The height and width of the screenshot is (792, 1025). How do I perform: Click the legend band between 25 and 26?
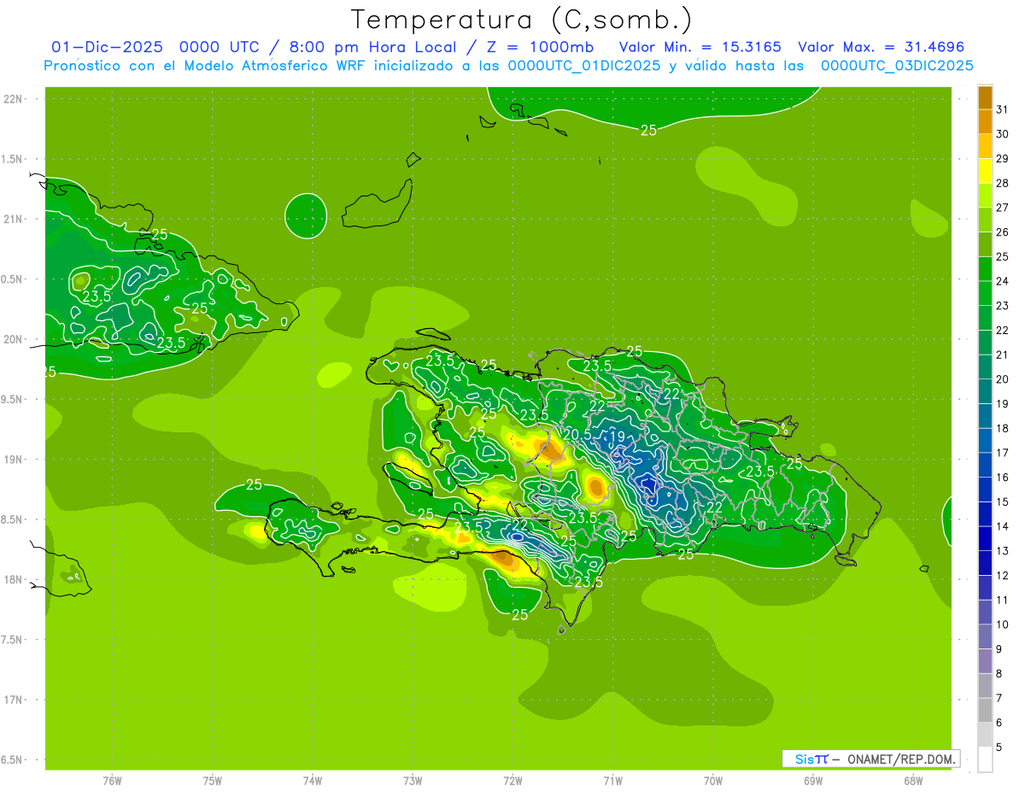coord(985,245)
